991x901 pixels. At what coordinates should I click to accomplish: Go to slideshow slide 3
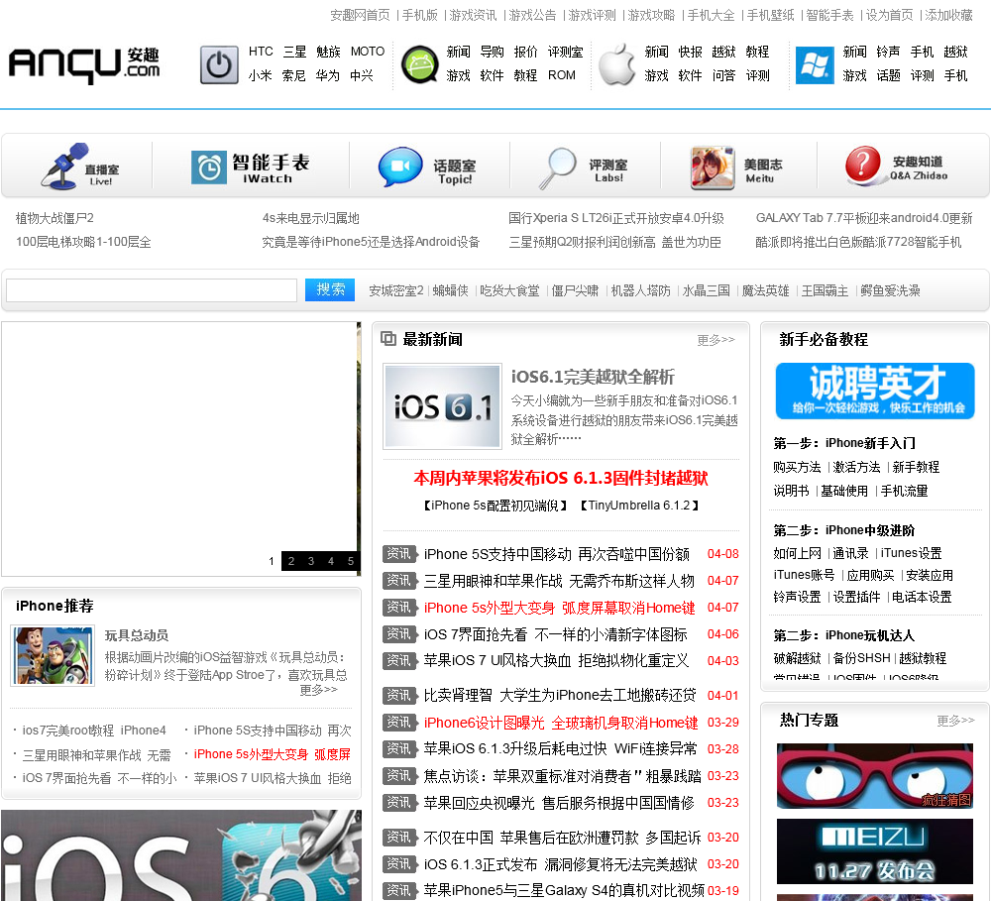(311, 561)
